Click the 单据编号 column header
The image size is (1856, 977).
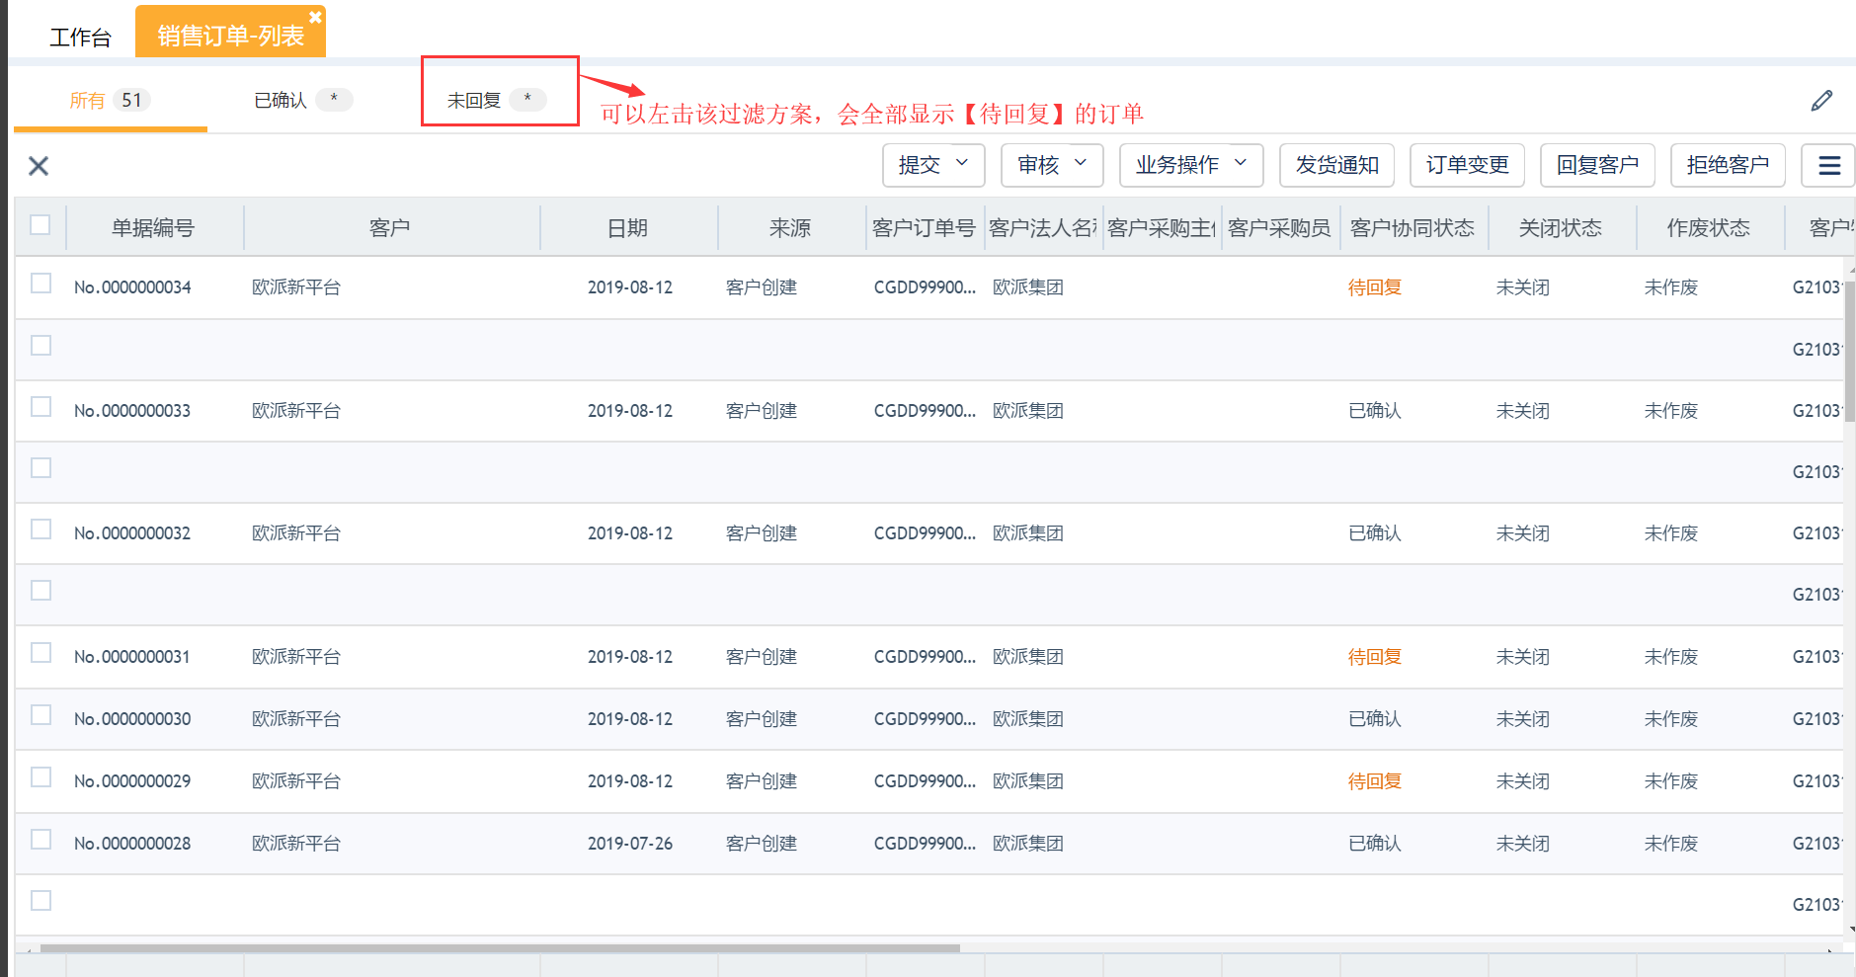point(153,228)
